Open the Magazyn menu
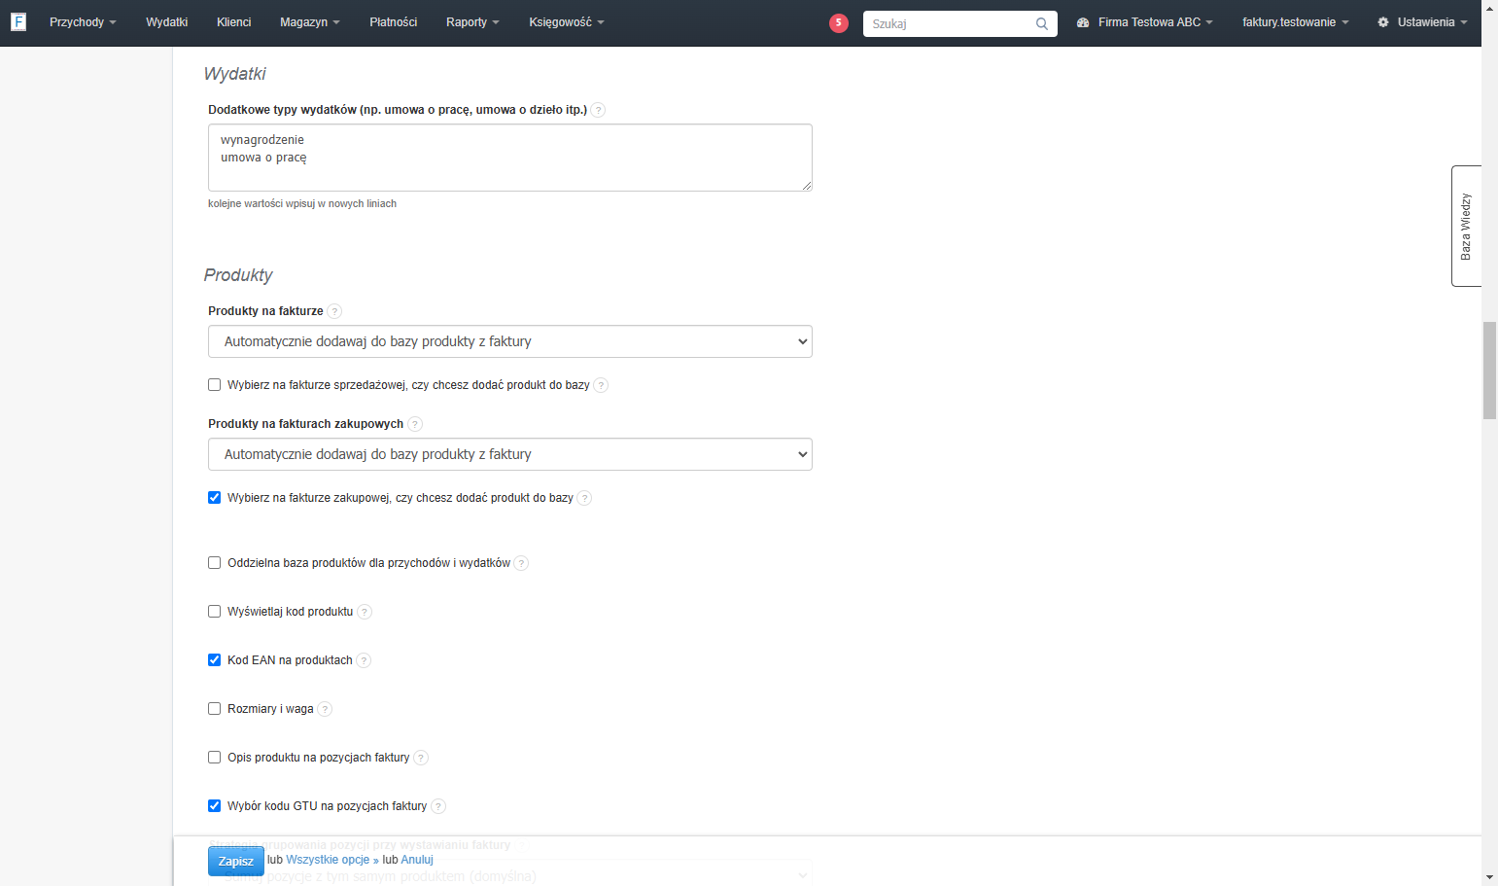This screenshot has width=1498, height=886. 310,22
